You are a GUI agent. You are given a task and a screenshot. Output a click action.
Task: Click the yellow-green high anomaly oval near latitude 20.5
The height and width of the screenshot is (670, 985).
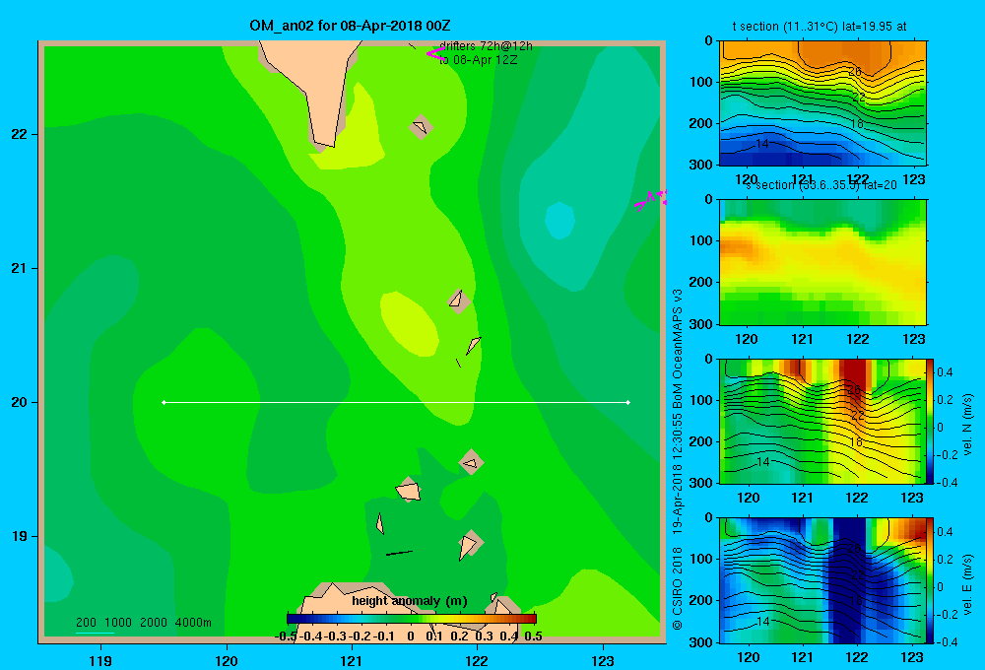coord(409,324)
